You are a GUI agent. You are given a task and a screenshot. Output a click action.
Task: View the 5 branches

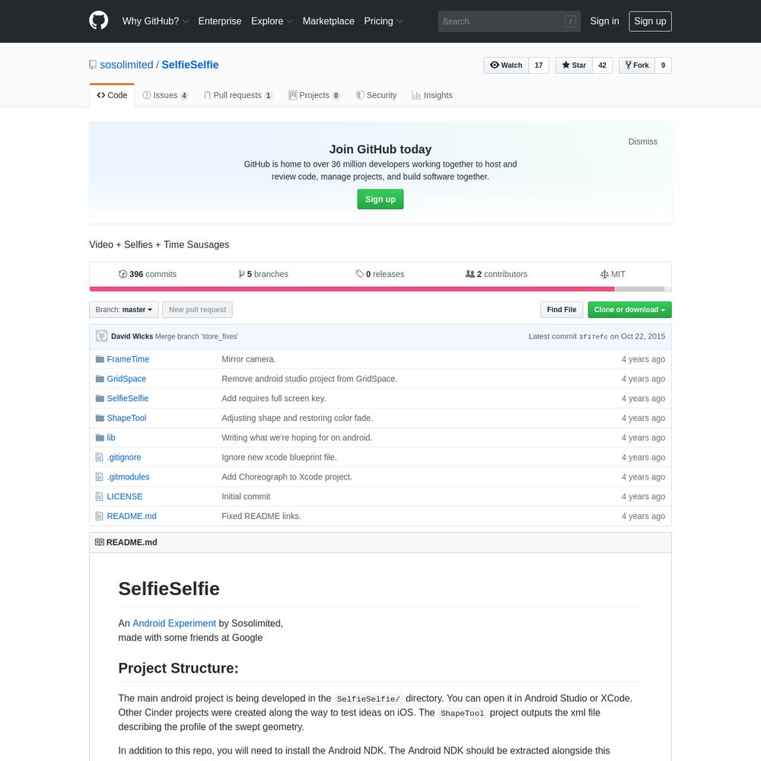point(263,274)
